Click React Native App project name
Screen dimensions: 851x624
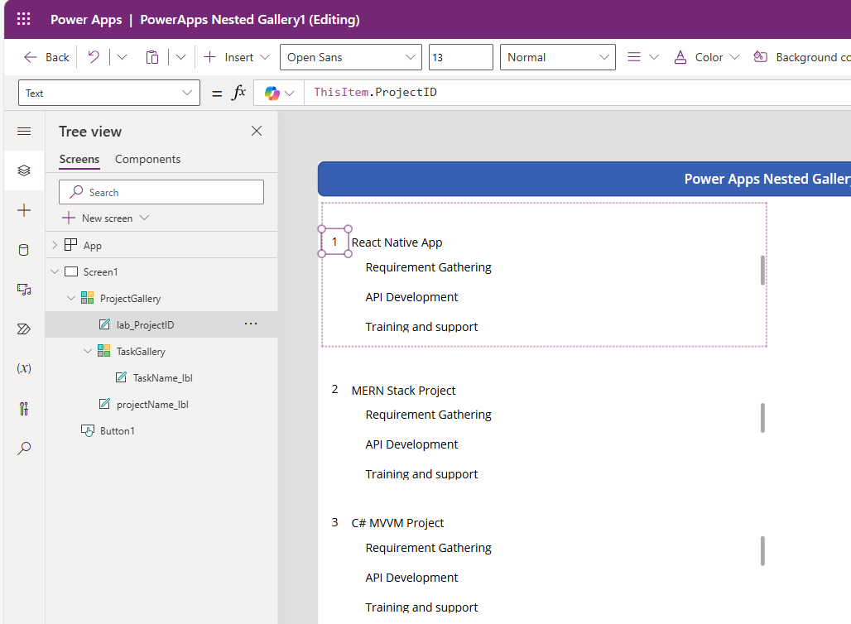click(397, 242)
